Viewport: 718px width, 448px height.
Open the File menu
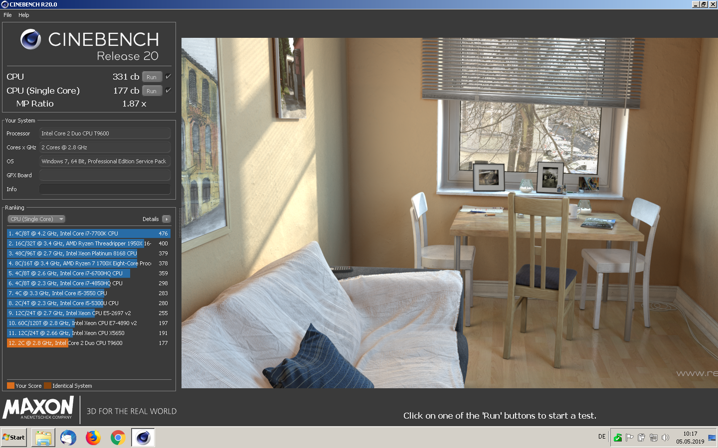[x=7, y=15]
